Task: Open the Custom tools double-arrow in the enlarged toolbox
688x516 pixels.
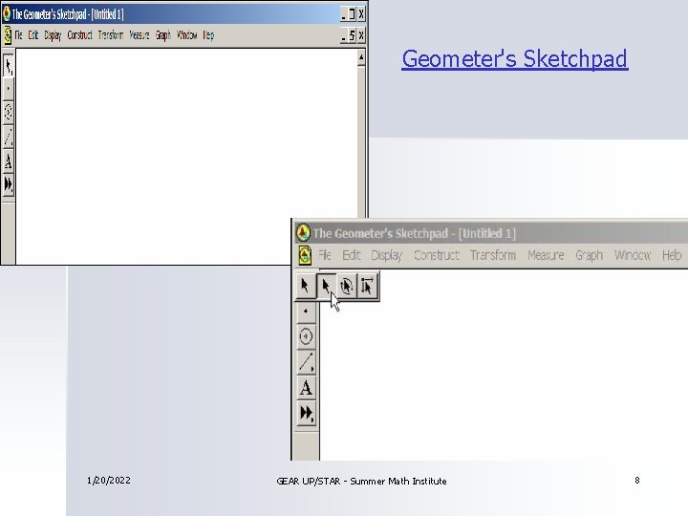Action: coord(306,413)
